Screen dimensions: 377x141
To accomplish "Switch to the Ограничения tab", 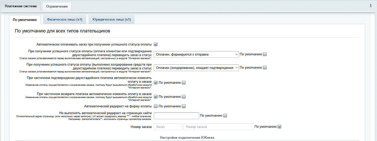I will click(x=57, y=7).
